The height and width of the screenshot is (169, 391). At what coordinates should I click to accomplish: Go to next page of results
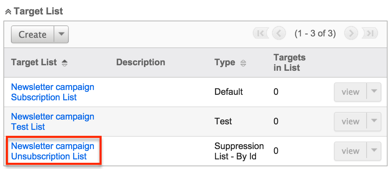tap(351, 34)
